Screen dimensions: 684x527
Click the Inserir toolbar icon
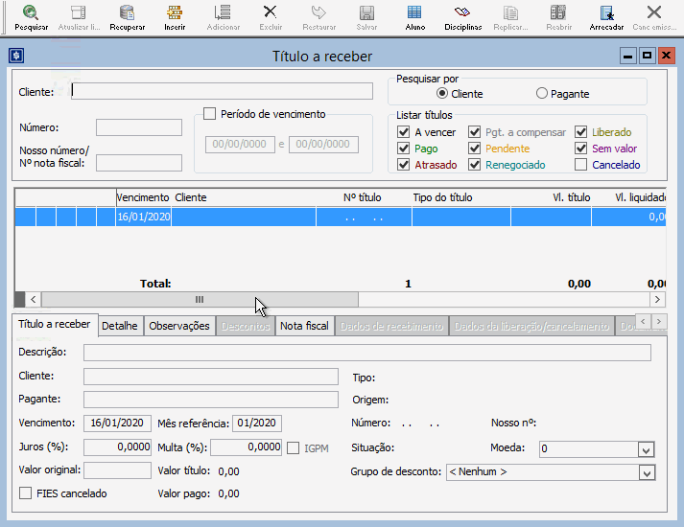pos(175,15)
